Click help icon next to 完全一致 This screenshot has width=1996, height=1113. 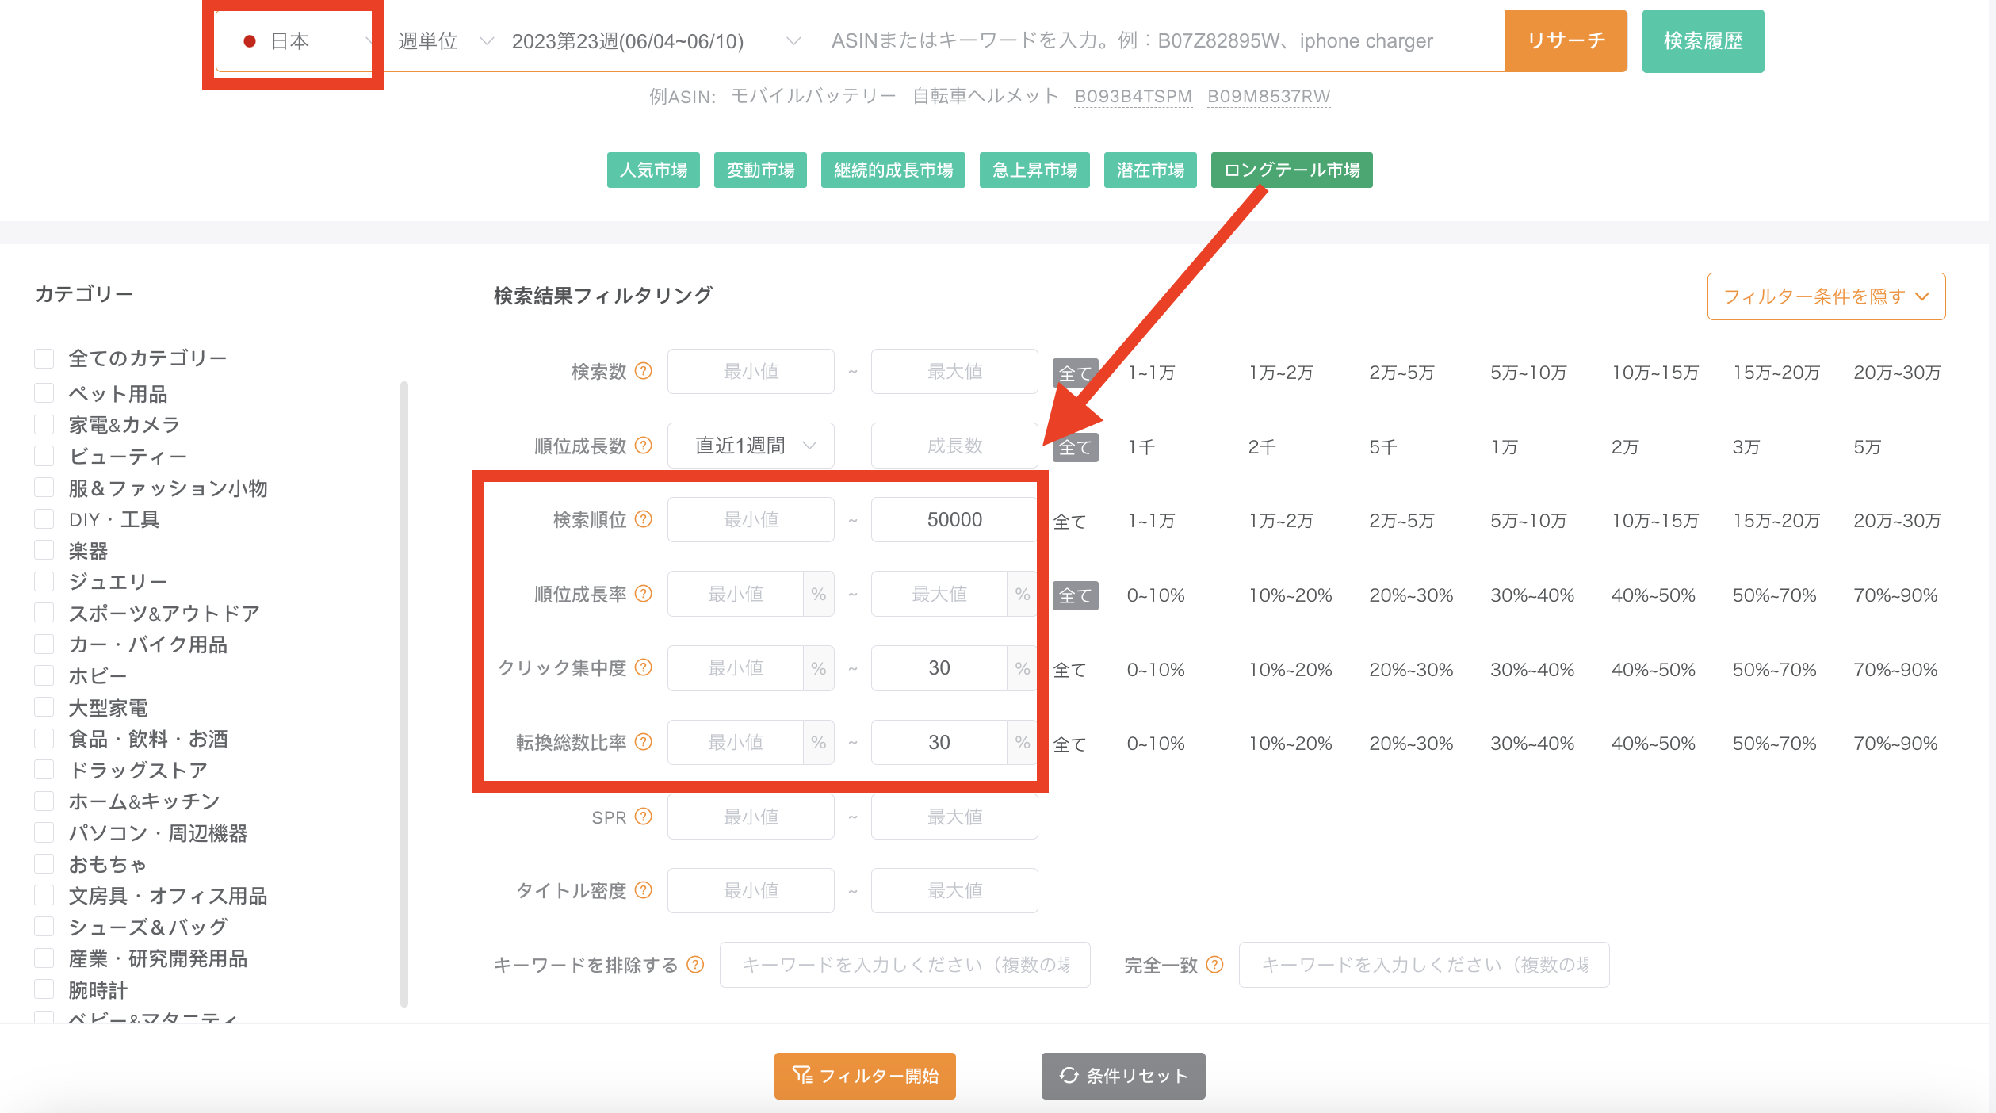tap(1214, 965)
